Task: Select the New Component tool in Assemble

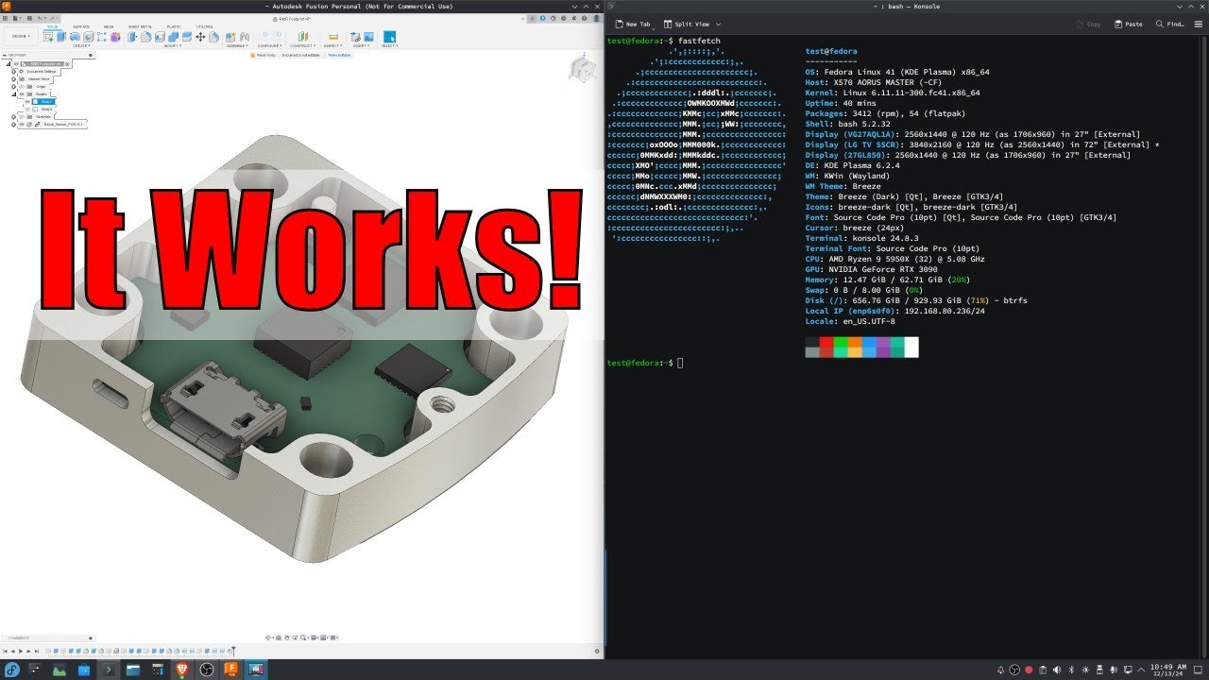Action: [230, 37]
